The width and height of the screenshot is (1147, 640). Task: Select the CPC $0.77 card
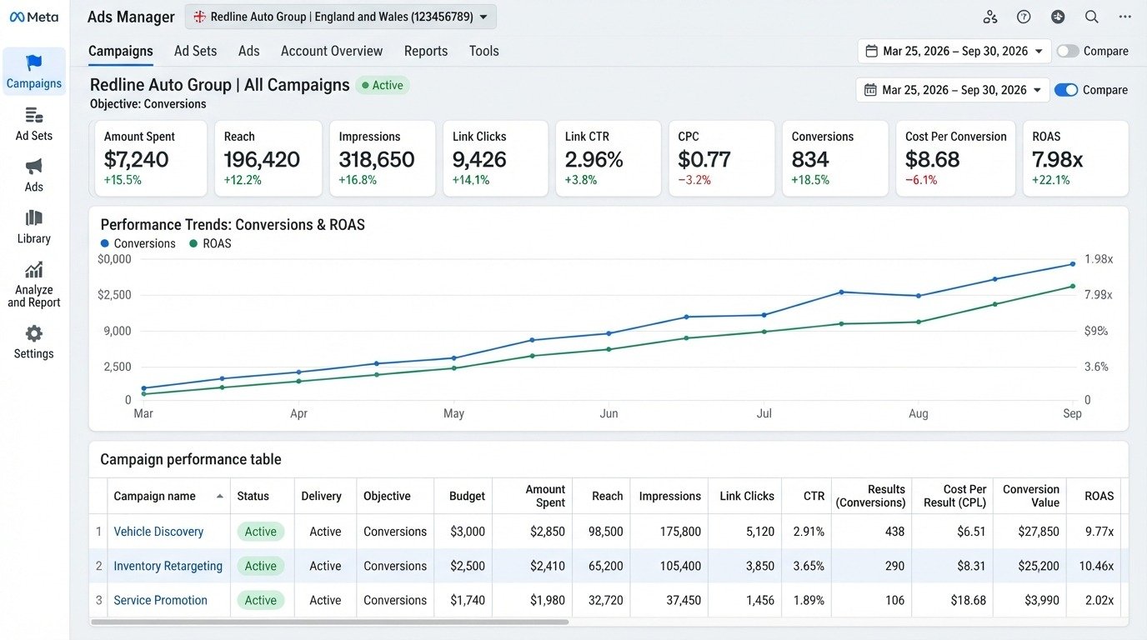[x=722, y=158]
